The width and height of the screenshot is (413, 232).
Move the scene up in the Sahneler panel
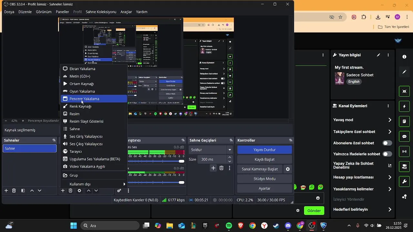(32, 191)
